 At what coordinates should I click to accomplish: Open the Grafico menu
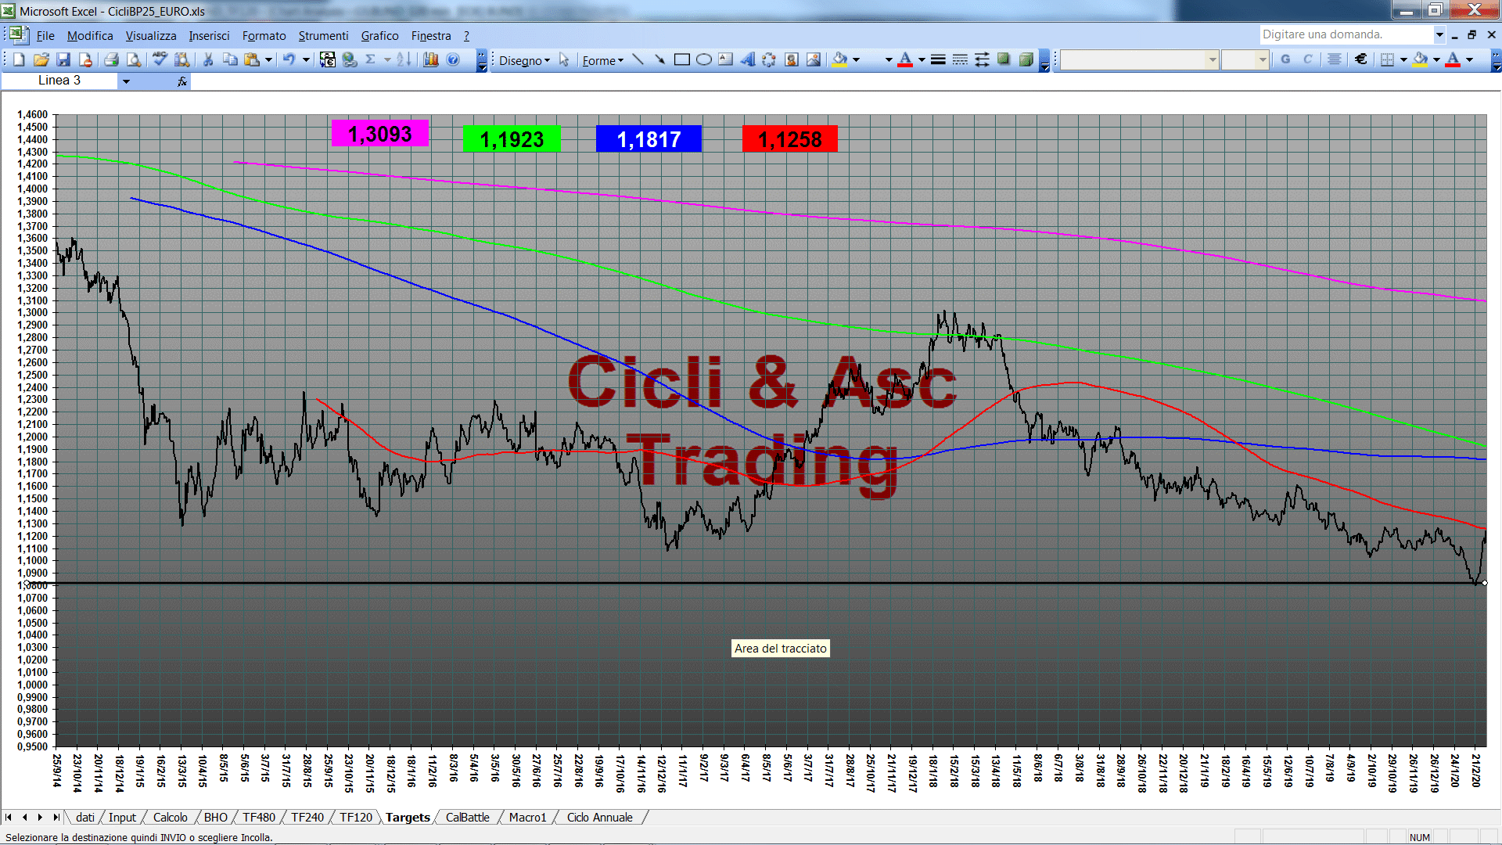pyautogui.click(x=379, y=36)
